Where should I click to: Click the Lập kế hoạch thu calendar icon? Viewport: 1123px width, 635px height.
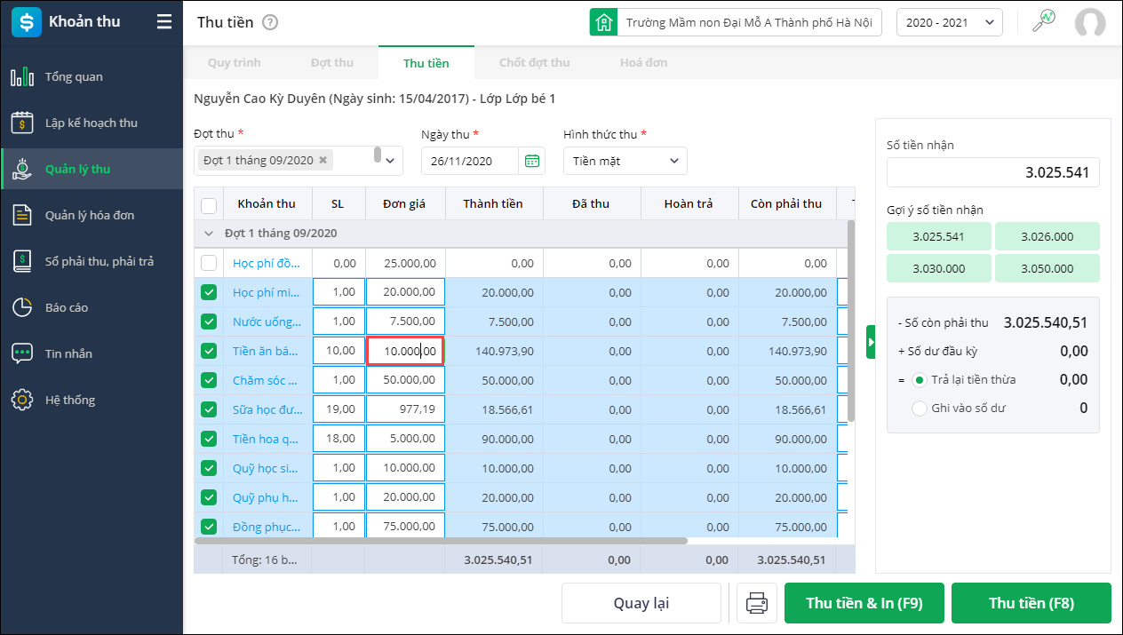(22, 123)
